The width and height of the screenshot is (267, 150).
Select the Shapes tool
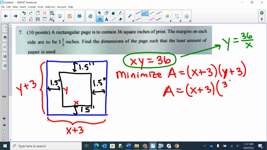(x=106, y=13)
